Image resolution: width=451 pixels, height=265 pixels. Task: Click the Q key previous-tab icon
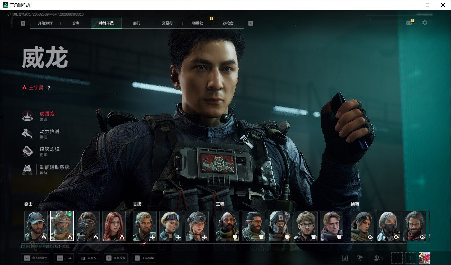pyautogui.click(x=23, y=23)
